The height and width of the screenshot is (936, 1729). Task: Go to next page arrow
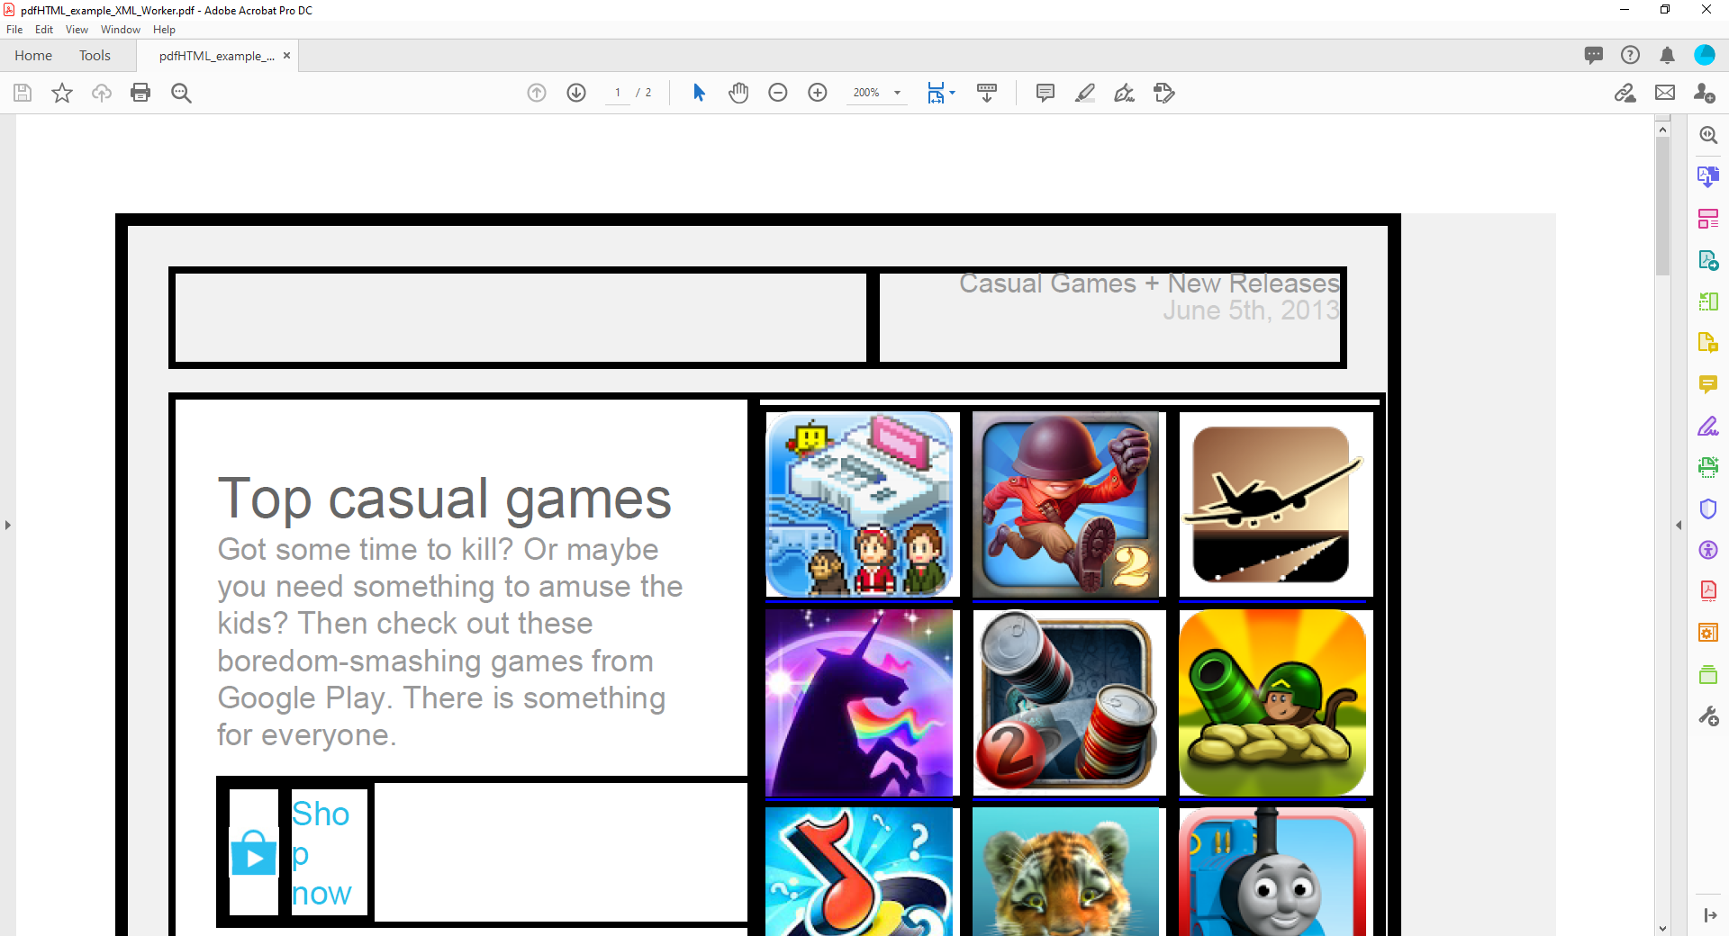pyautogui.click(x=576, y=93)
